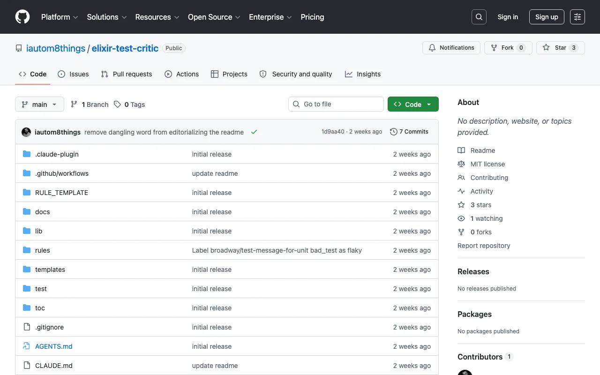Viewport: 600px width, 375px height.
Task: Click the Notifications button
Action: tap(451, 48)
